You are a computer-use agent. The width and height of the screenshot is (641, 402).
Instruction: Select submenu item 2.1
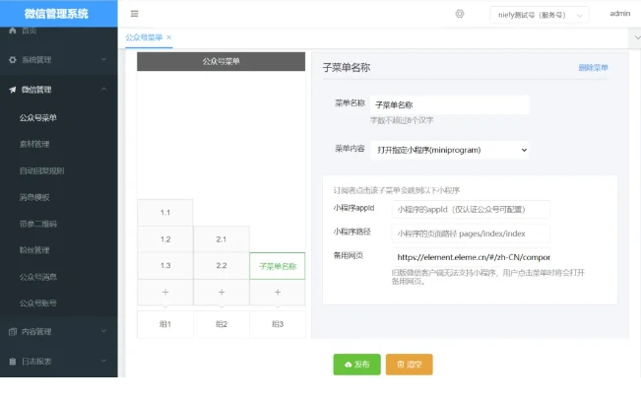pos(222,239)
